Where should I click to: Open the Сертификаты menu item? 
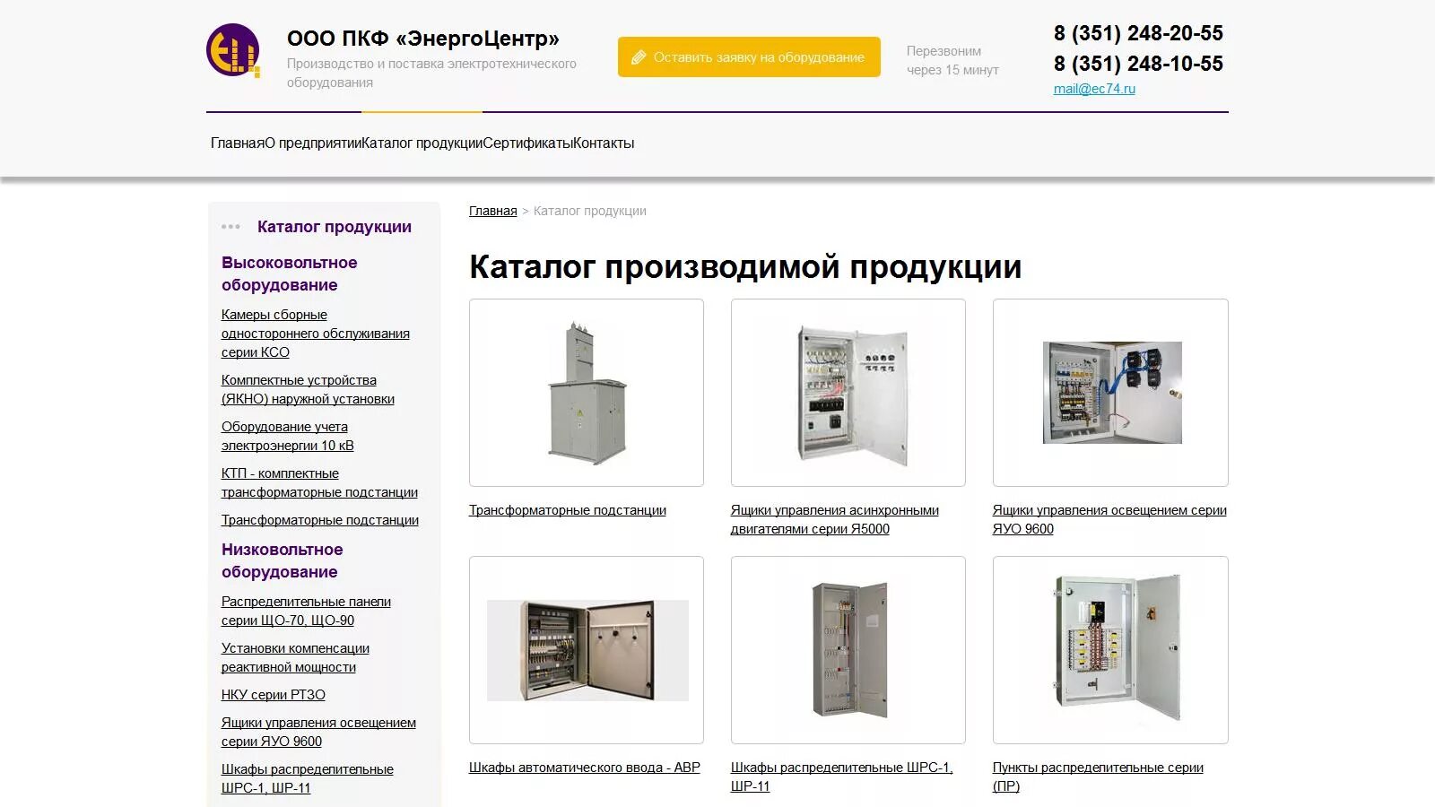(x=527, y=143)
